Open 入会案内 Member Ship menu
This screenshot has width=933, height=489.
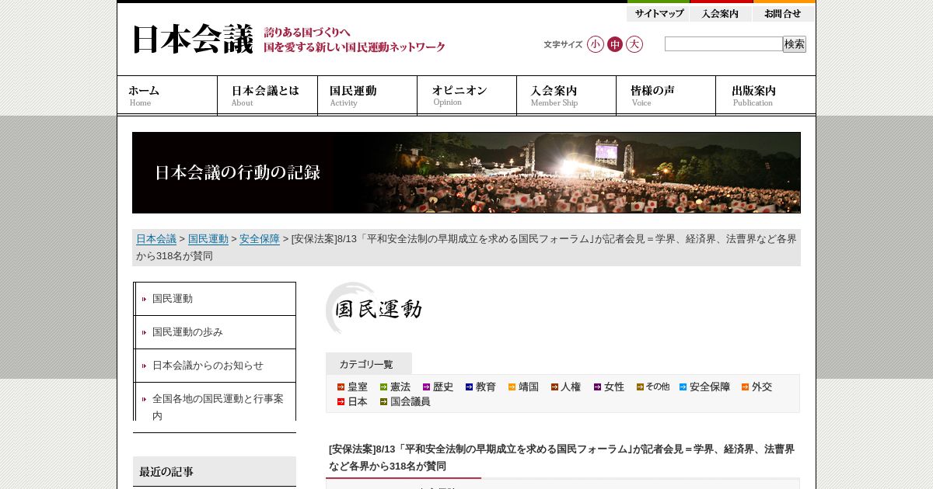[566, 95]
